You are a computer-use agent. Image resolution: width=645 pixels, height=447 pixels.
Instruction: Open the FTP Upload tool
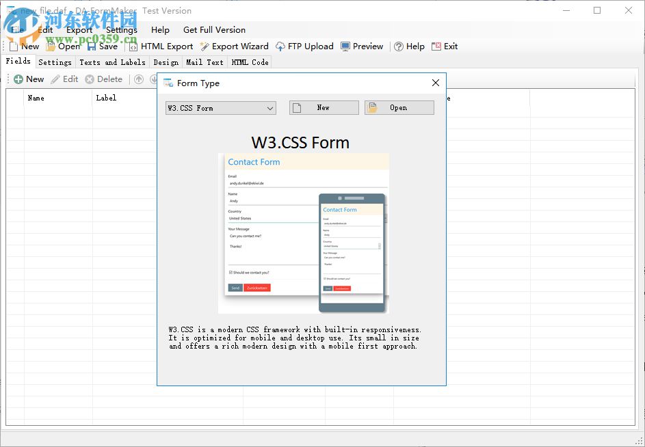[305, 46]
